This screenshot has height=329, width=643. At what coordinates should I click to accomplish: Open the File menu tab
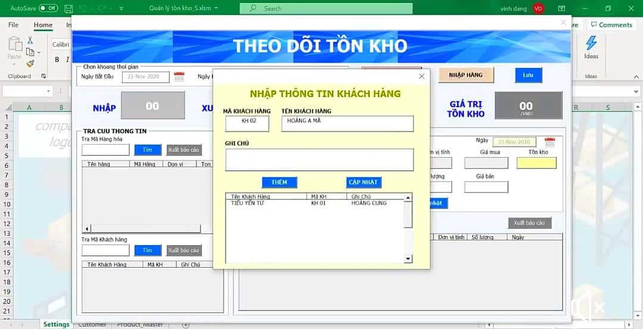(13, 25)
